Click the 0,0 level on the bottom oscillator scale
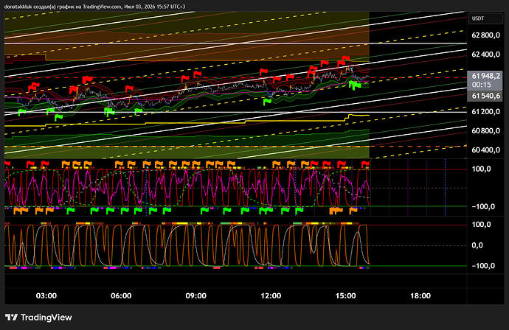 point(477,245)
